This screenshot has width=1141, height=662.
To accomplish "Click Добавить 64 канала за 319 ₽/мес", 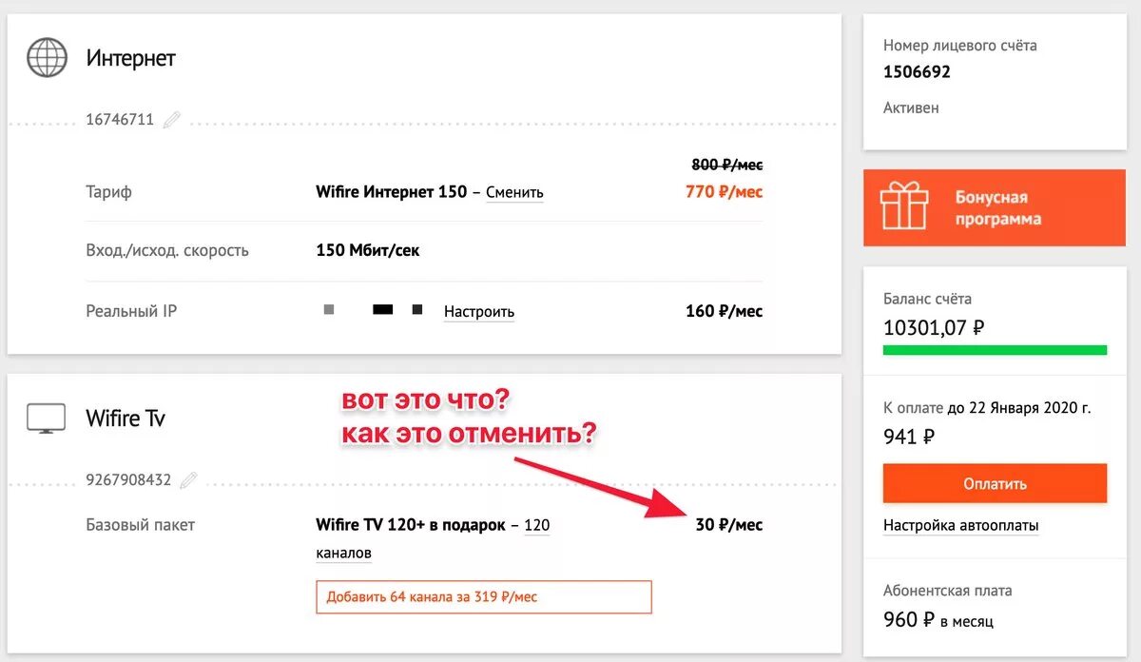I will pos(484,597).
